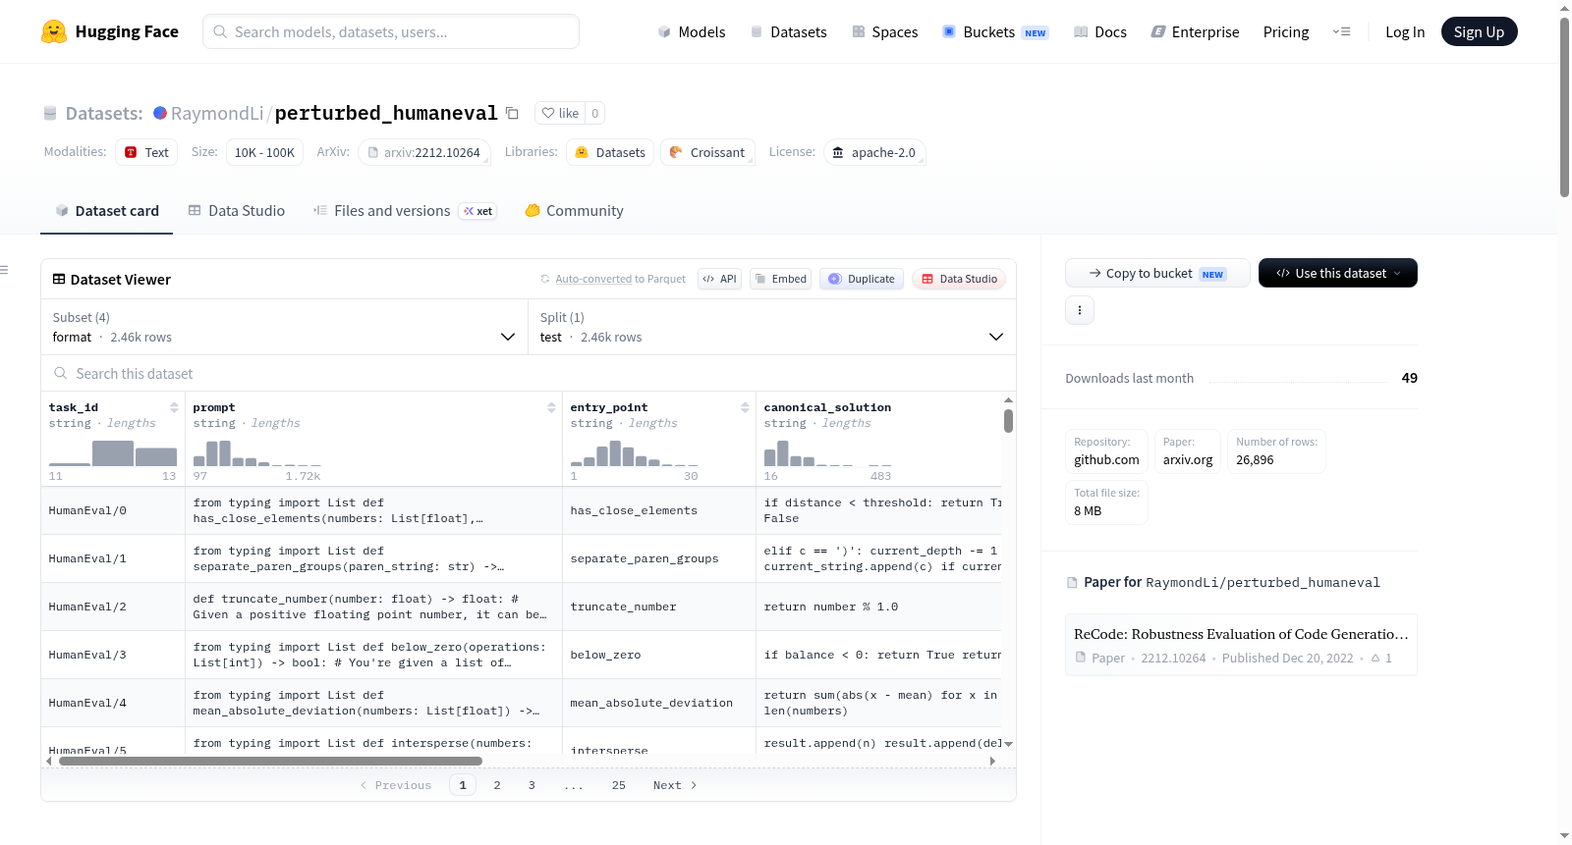Open the Use this dataset dropdown
Image resolution: width=1572 pixels, height=845 pixels.
(1337, 273)
